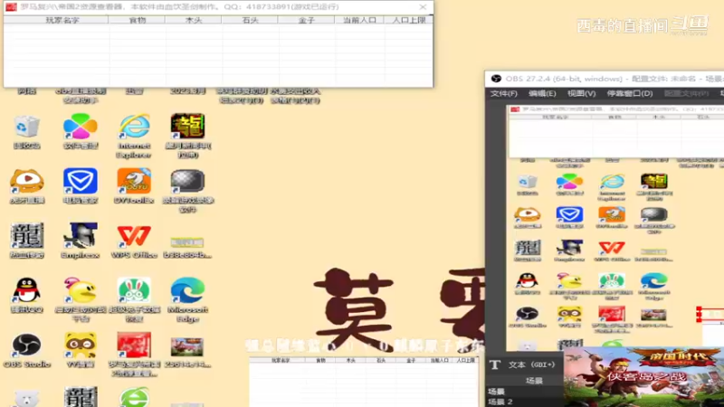Image resolution: width=724 pixels, height=407 pixels.
Task: Open the yellow duck game platform icon
Action: coord(81,290)
